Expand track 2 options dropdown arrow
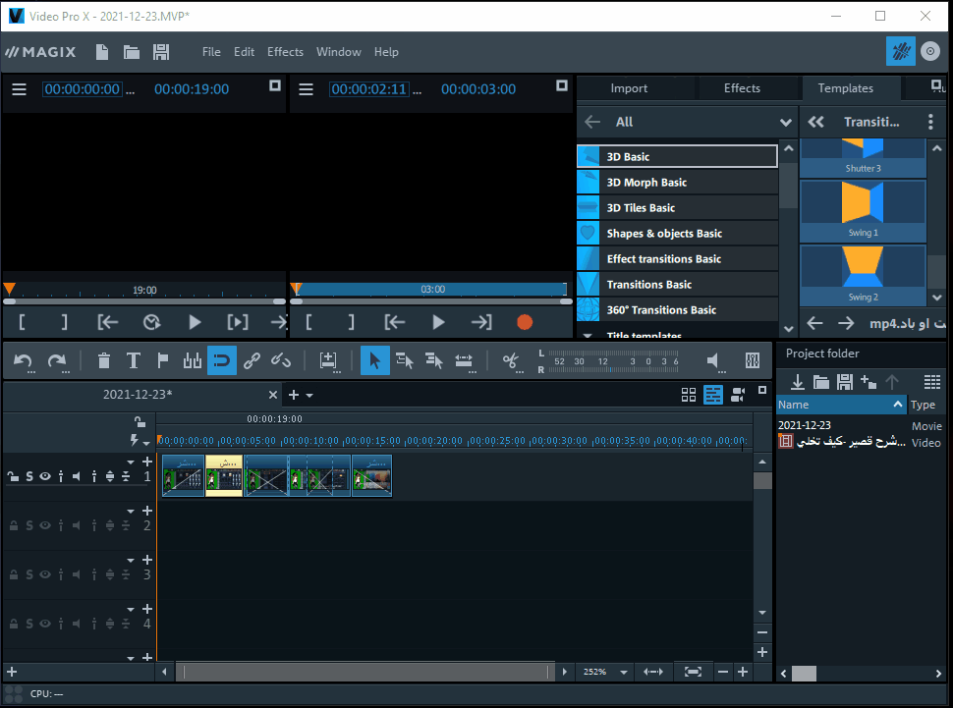953x708 pixels. point(131,511)
